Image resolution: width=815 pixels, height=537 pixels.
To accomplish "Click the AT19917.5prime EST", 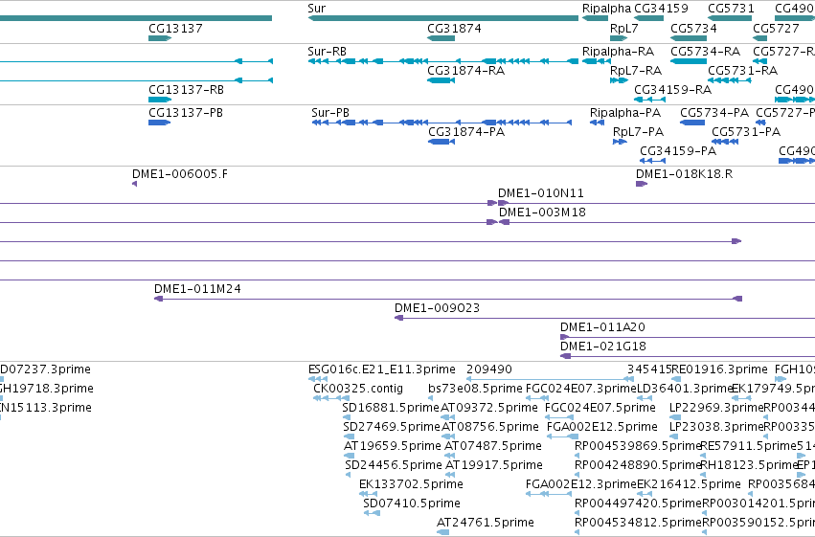I will click(450, 475).
